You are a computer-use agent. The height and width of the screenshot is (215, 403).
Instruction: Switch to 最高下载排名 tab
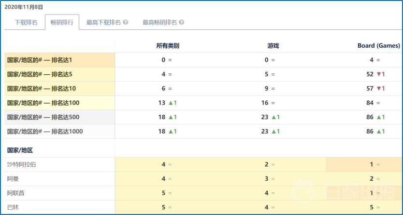pos(103,22)
